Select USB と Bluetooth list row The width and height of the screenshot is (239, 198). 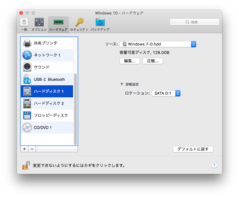(x=47, y=79)
